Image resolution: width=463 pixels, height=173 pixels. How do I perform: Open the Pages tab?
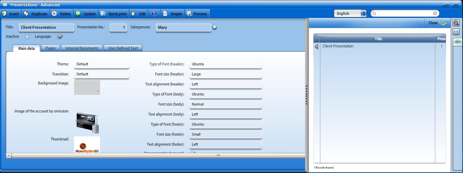tap(51, 48)
